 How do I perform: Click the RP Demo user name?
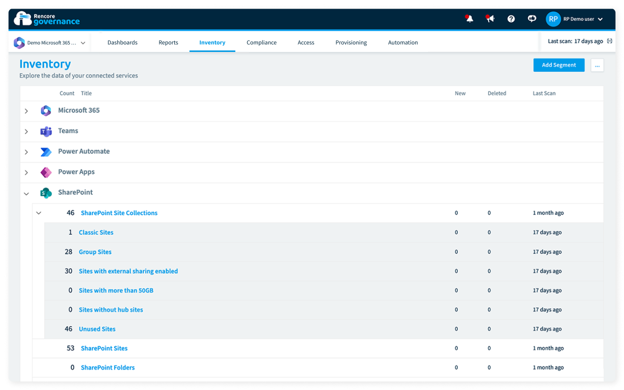pyautogui.click(x=578, y=19)
